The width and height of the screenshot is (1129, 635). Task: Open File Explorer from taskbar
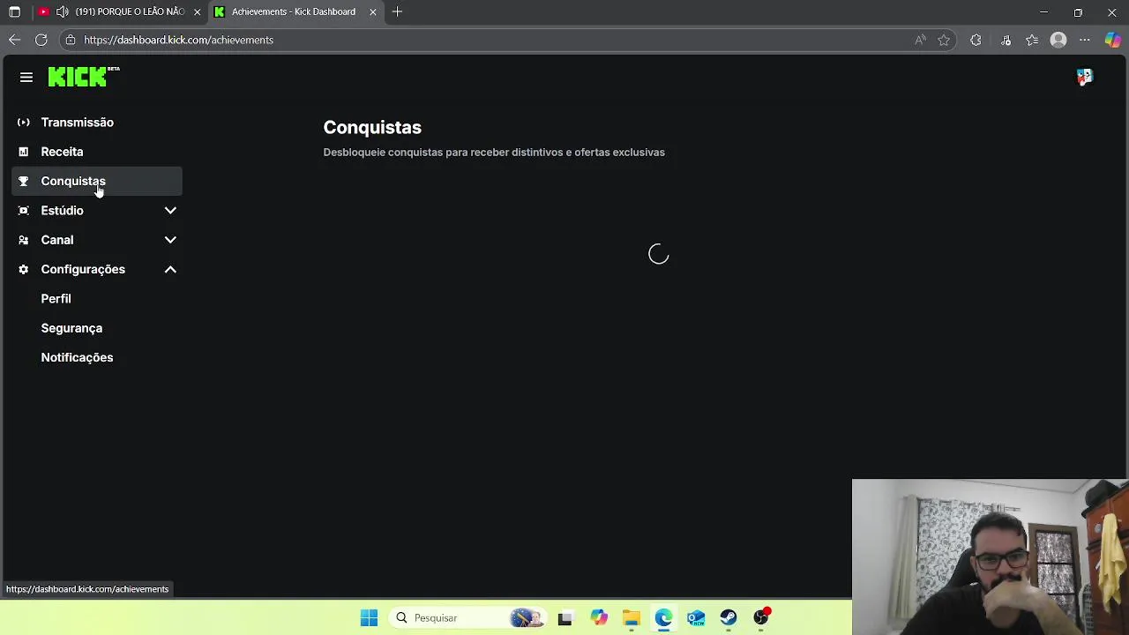pos(631,617)
